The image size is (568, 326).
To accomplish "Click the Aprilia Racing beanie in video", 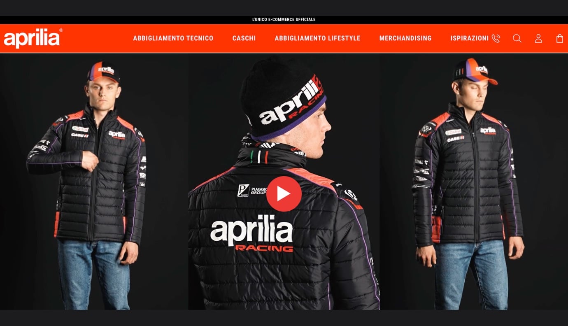I will click(284, 98).
